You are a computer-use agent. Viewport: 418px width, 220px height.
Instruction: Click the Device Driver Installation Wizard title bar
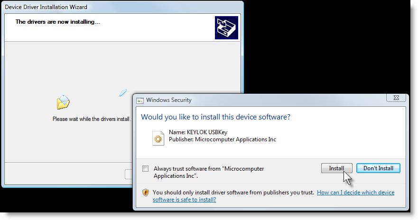pyautogui.click(x=122, y=7)
